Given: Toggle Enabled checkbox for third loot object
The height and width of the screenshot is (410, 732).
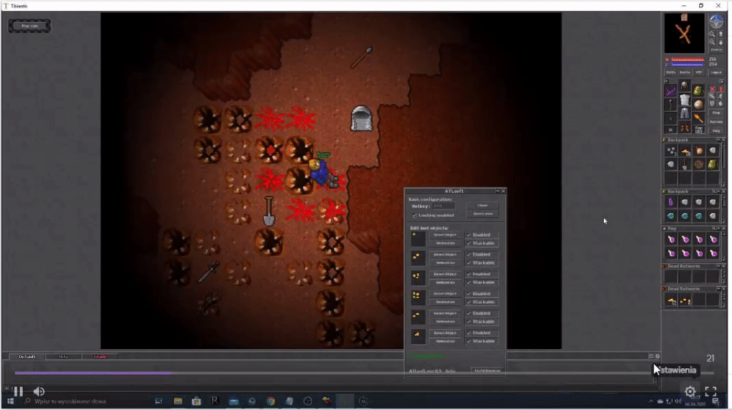Looking at the screenshot, I should click(468, 274).
